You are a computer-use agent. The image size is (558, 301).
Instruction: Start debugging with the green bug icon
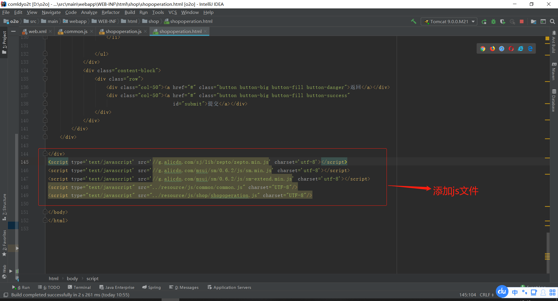493,21
